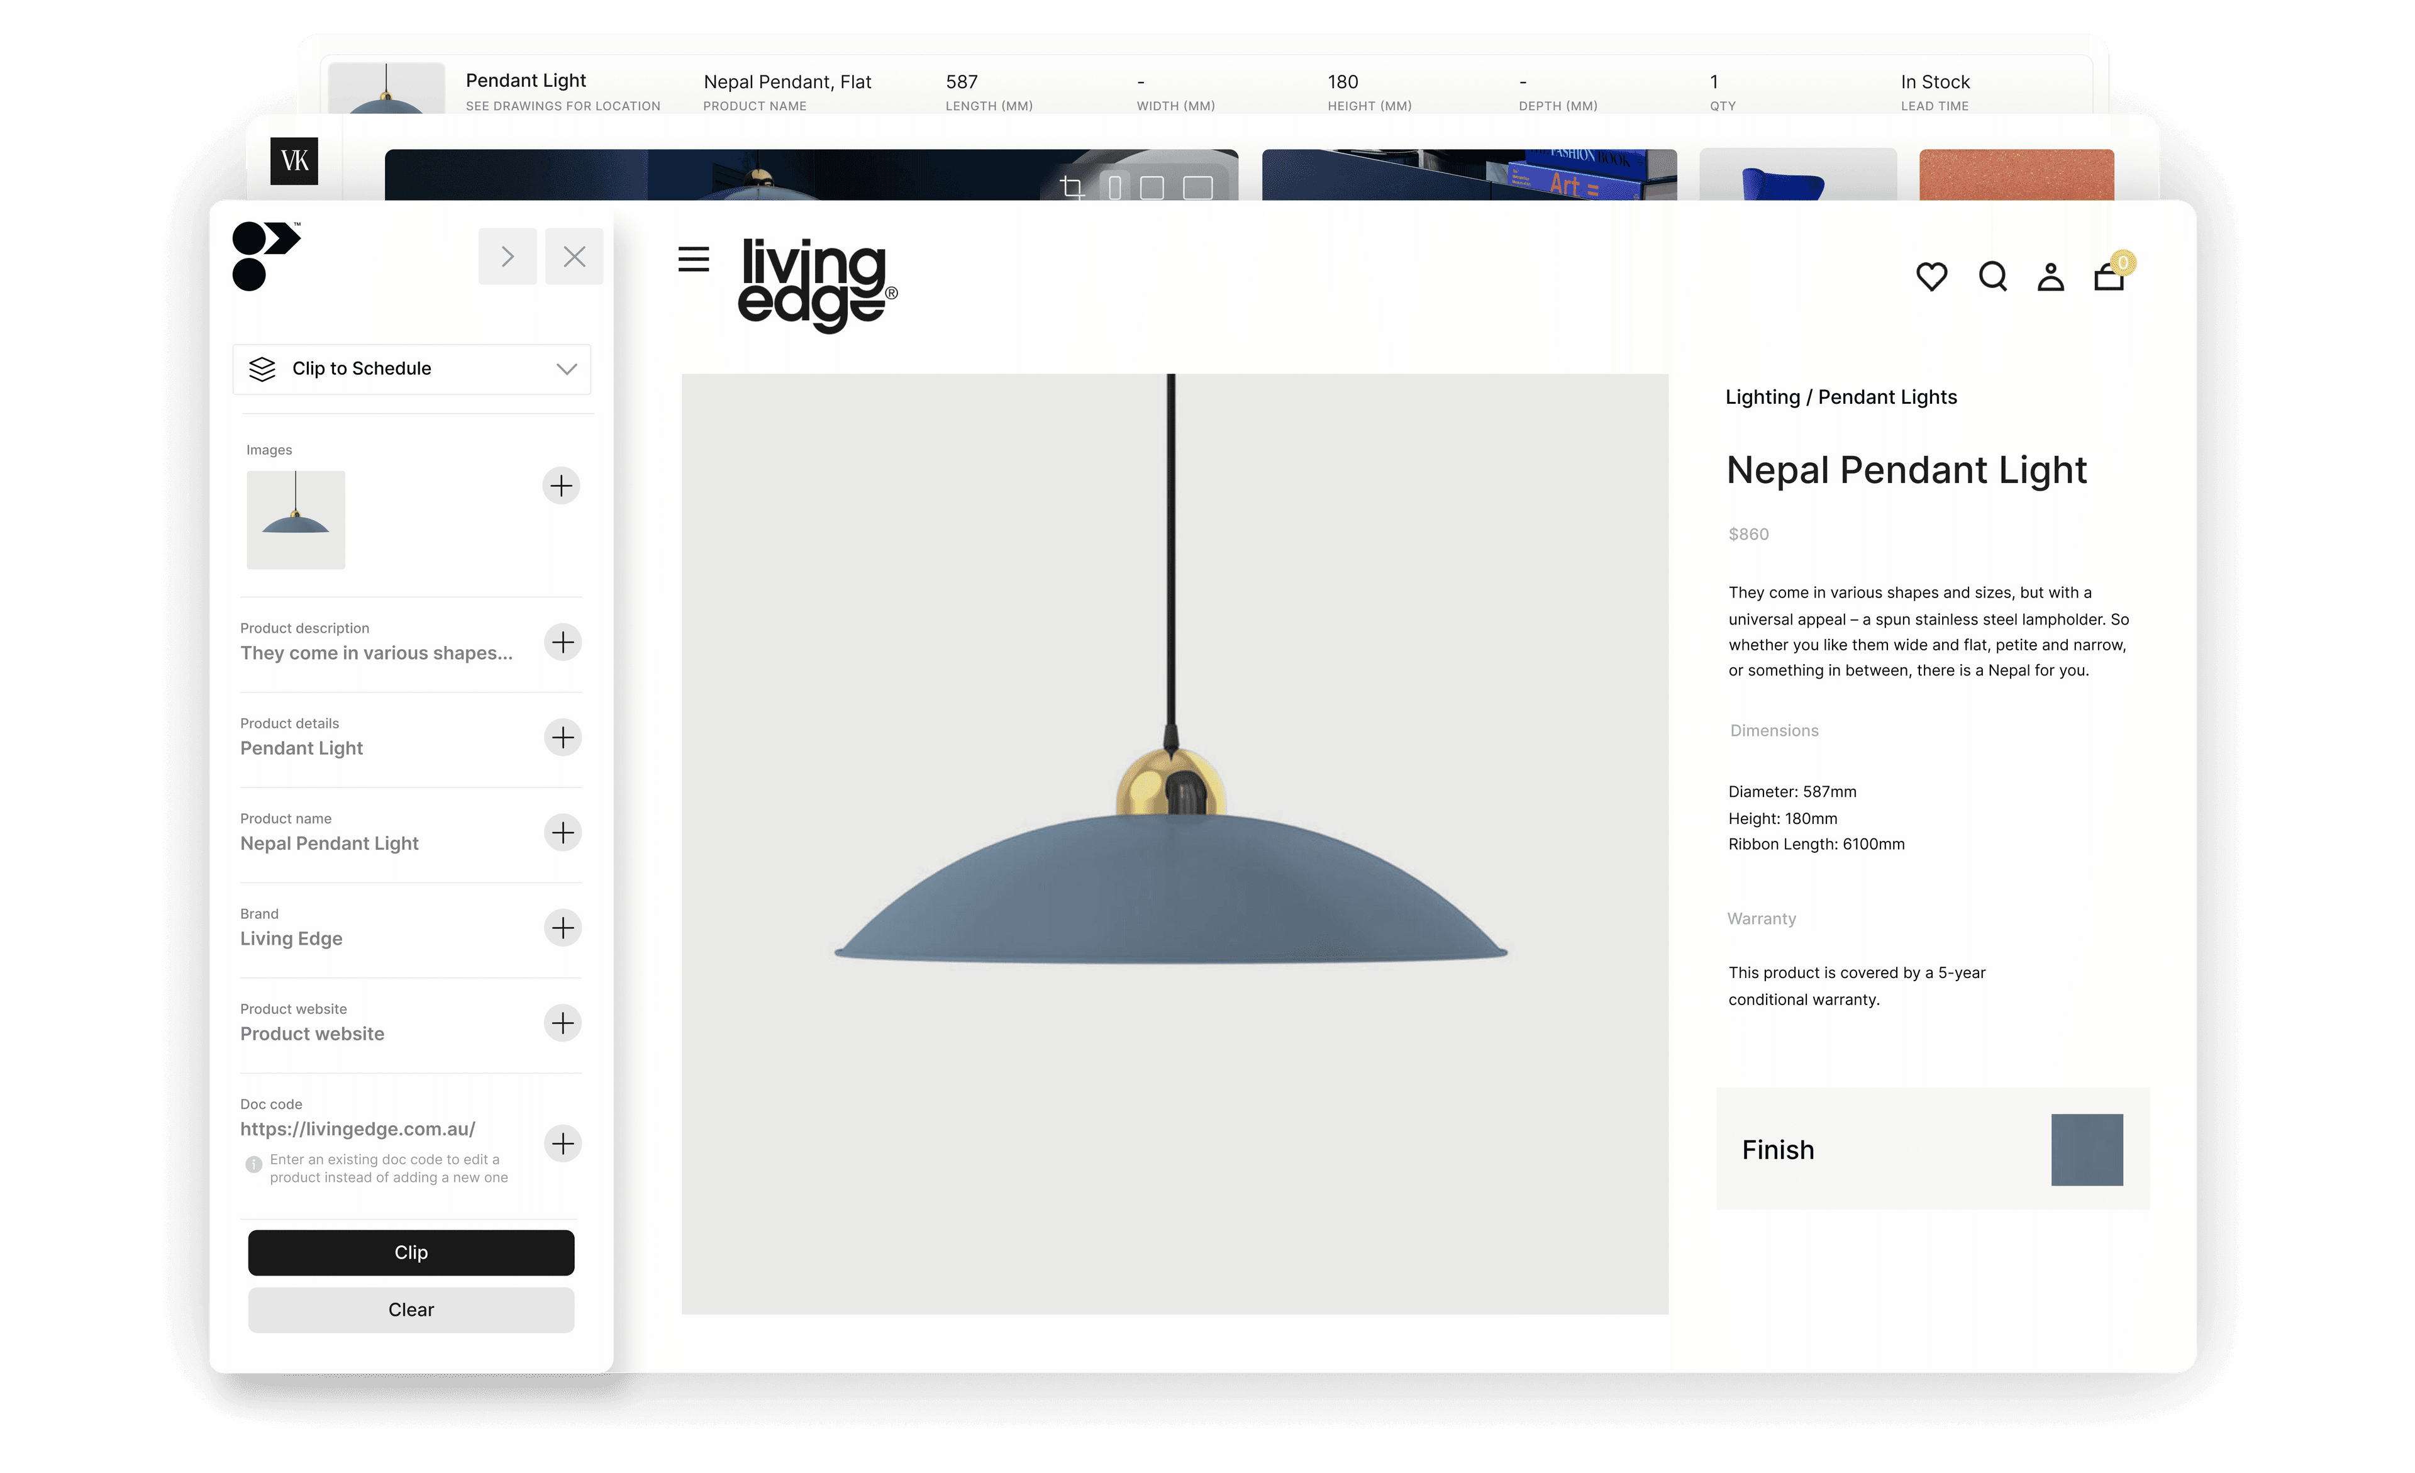Add the product image to the clip
Image resolution: width=2415 pixels, height=1473 pixels.
560,486
